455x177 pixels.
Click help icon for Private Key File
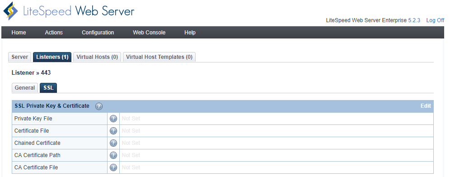[x=113, y=119]
